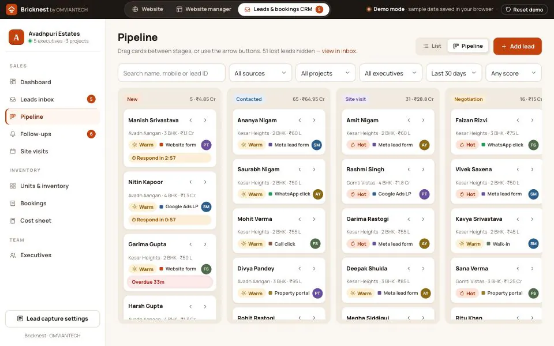
Task: Move Garima Gupta card back with left arrow
Action: pos(191,245)
